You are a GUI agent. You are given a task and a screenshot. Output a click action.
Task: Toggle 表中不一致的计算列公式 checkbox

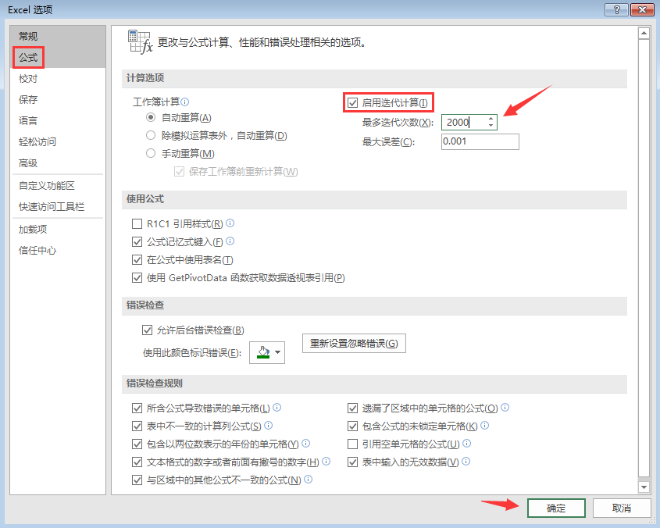137,426
